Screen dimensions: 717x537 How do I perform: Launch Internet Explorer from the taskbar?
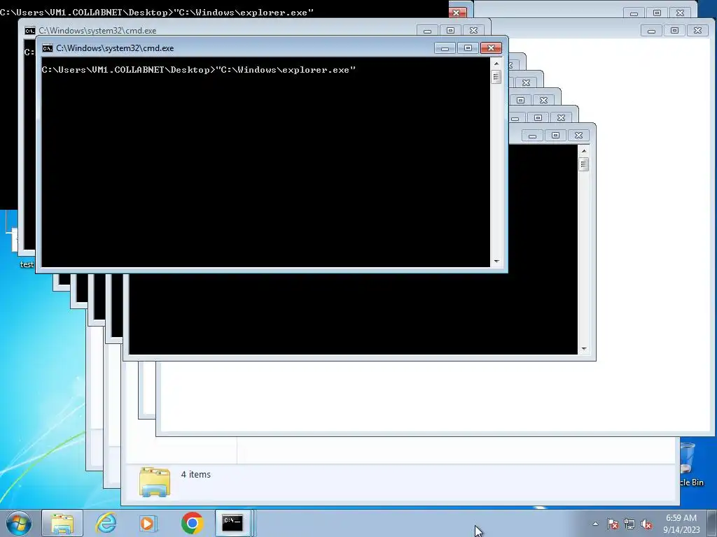click(x=106, y=523)
